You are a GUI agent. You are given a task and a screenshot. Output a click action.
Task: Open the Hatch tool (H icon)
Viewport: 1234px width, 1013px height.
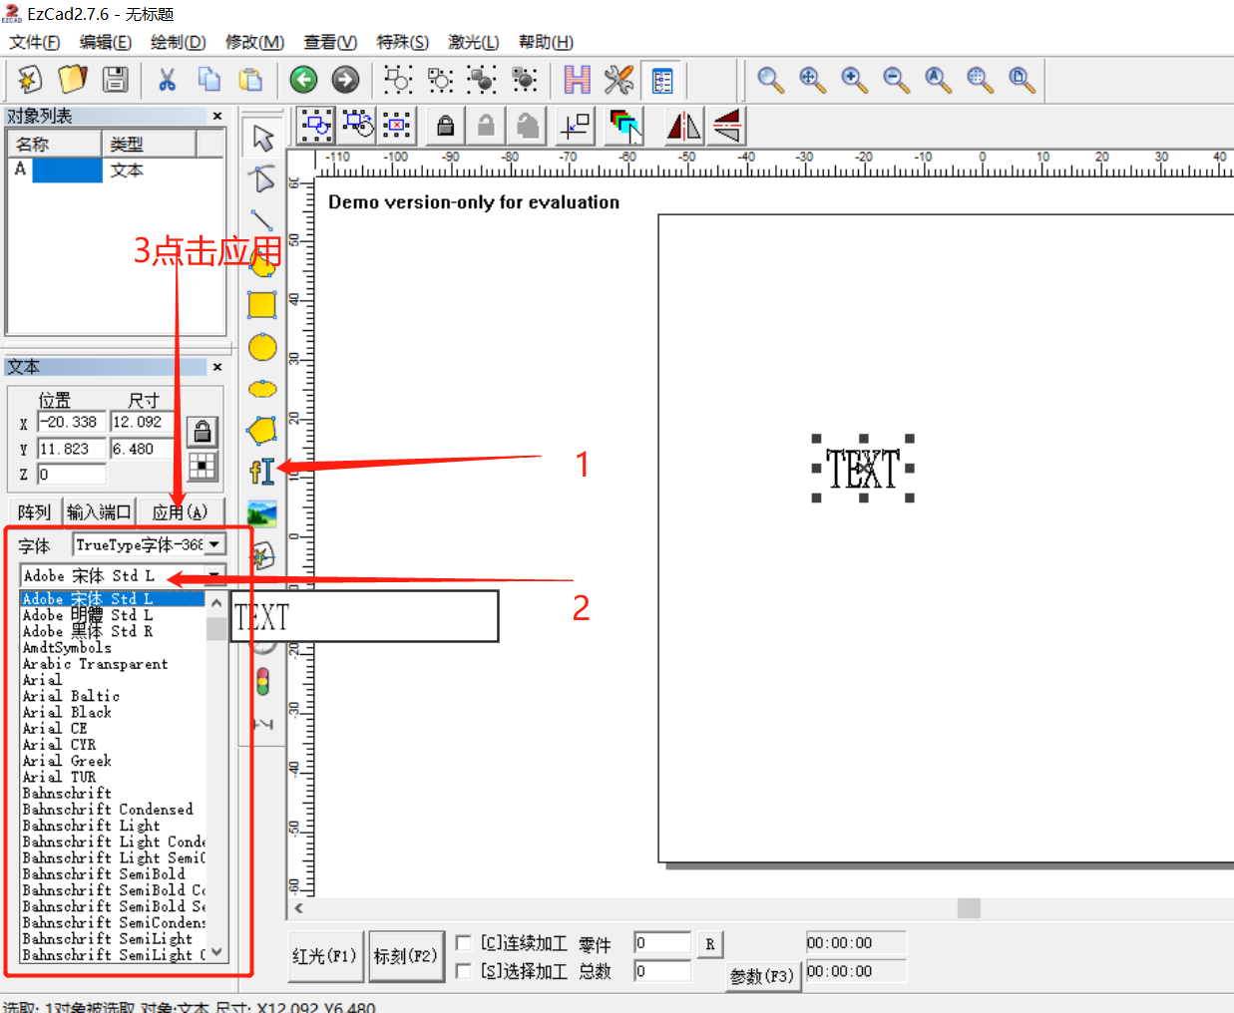pyautogui.click(x=577, y=80)
